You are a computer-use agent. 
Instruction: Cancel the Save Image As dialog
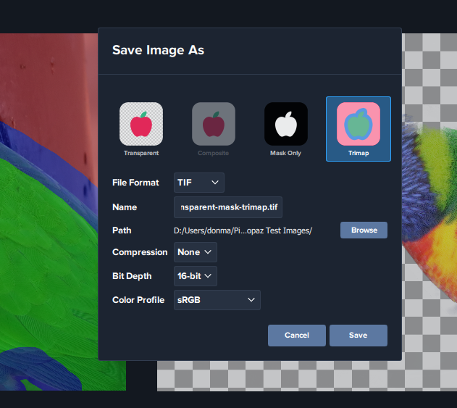[297, 336]
